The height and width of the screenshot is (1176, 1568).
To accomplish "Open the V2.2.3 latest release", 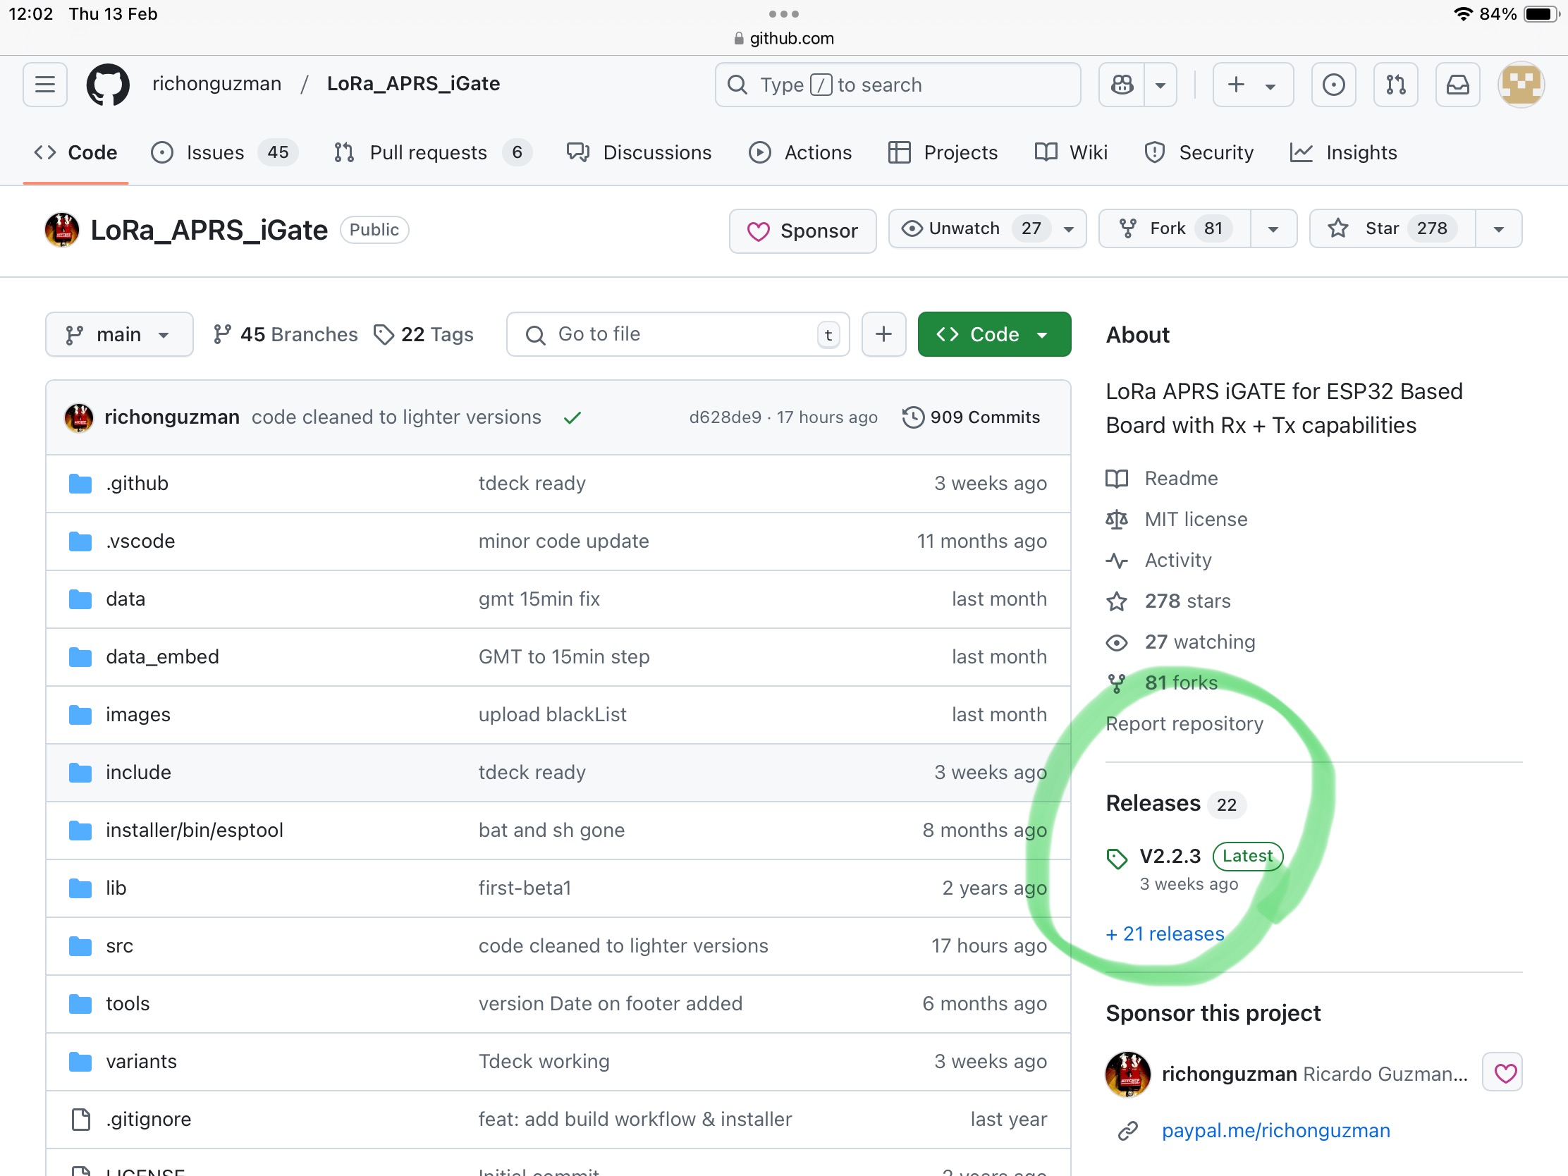I will pos(1170,857).
